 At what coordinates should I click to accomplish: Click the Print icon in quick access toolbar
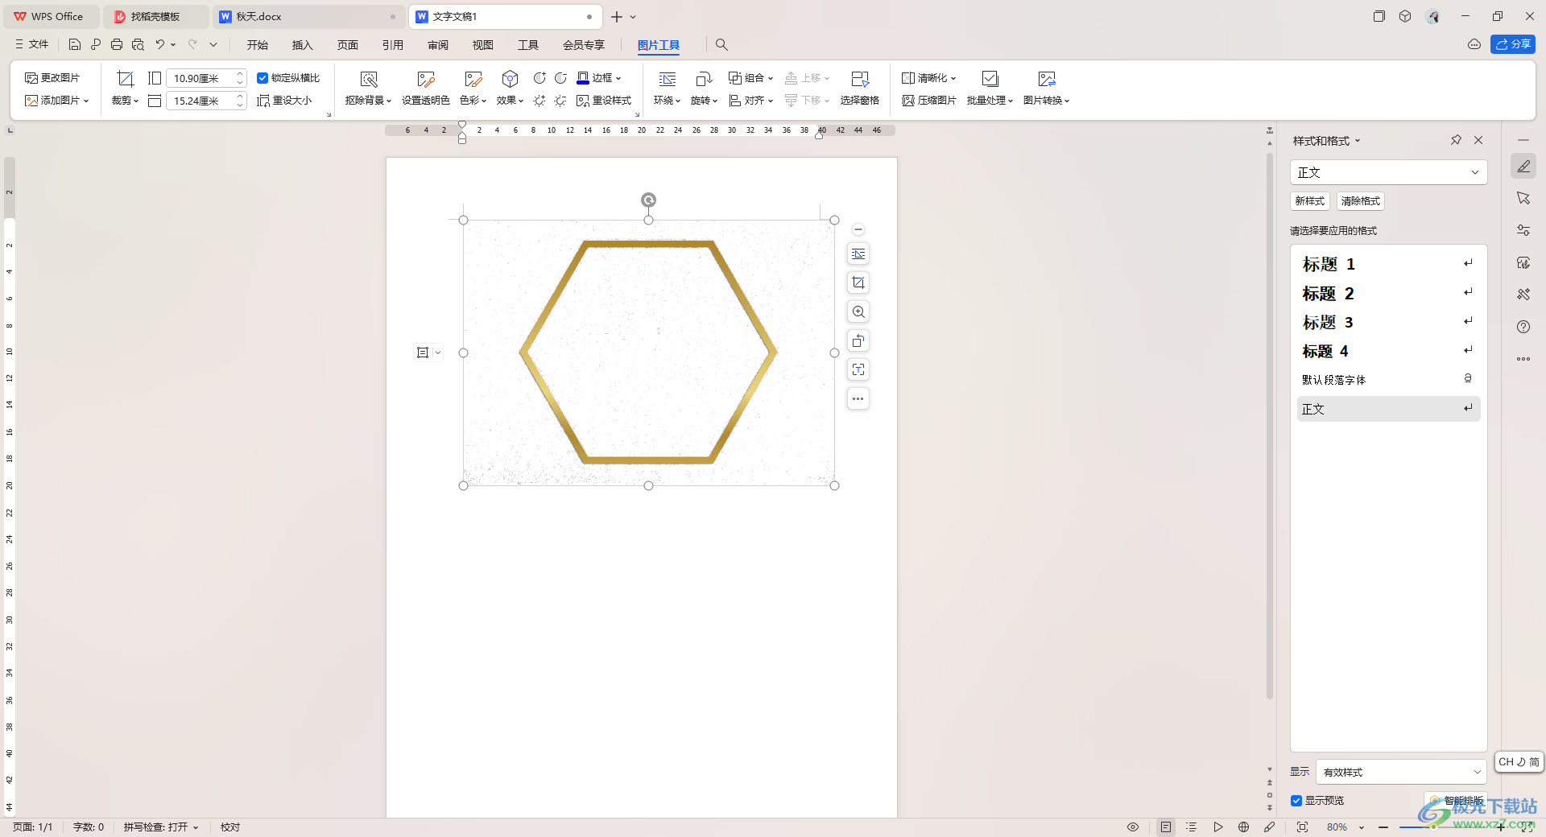coord(117,45)
